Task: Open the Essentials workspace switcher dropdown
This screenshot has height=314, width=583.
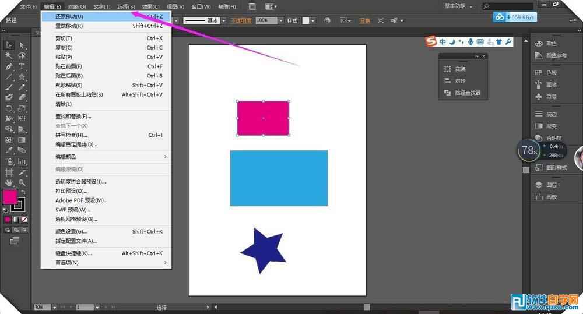Action: coord(459,6)
